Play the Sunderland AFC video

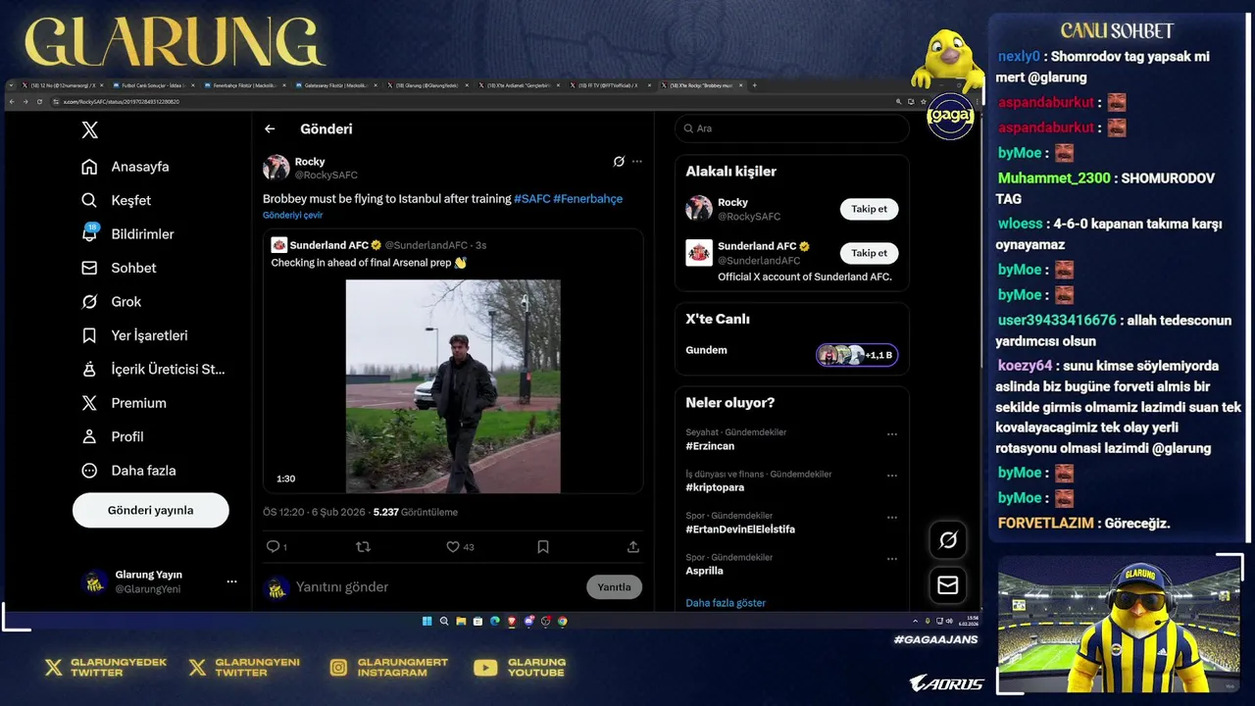(x=453, y=386)
